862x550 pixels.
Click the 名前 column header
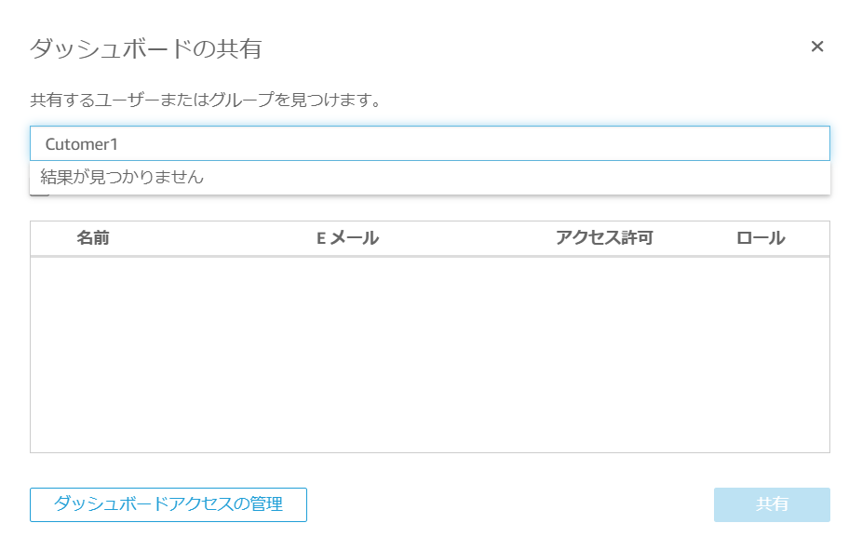(x=93, y=237)
